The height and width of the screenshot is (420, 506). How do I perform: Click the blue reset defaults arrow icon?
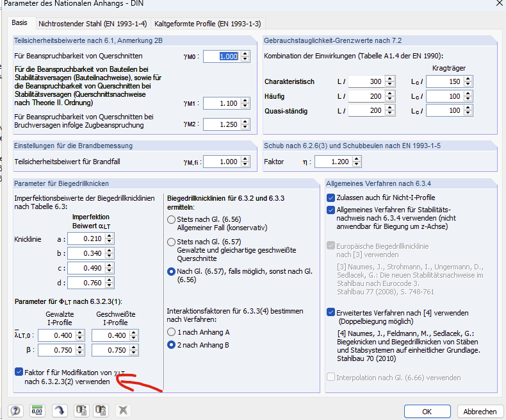tap(59, 410)
